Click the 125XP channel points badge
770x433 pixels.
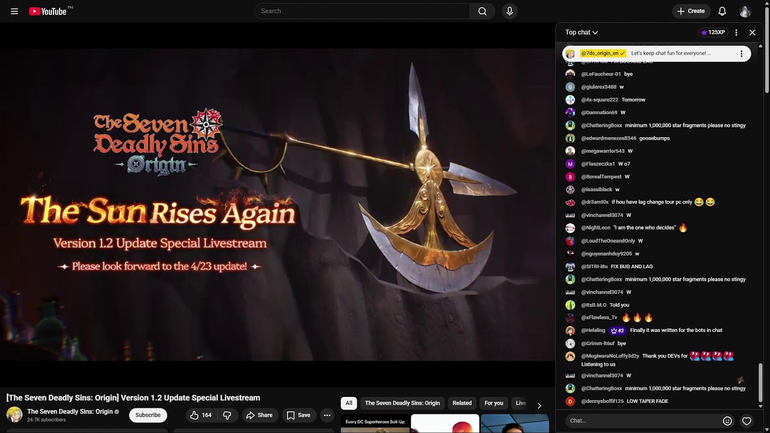(x=713, y=32)
